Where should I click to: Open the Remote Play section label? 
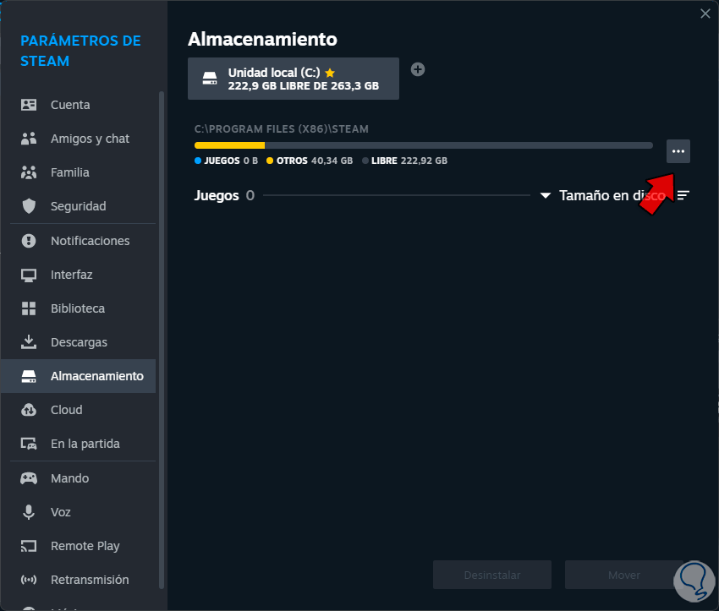[x=85, y=546]
